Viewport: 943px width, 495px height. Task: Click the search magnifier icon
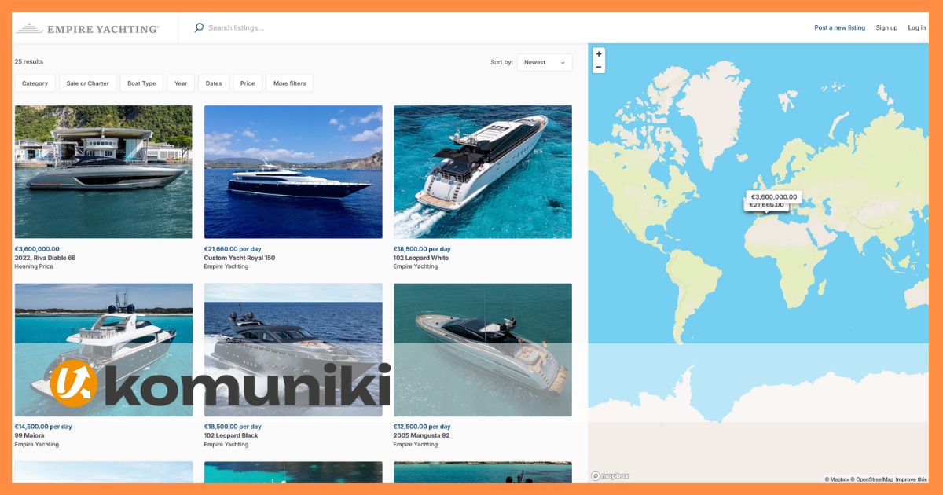[199, 27]
